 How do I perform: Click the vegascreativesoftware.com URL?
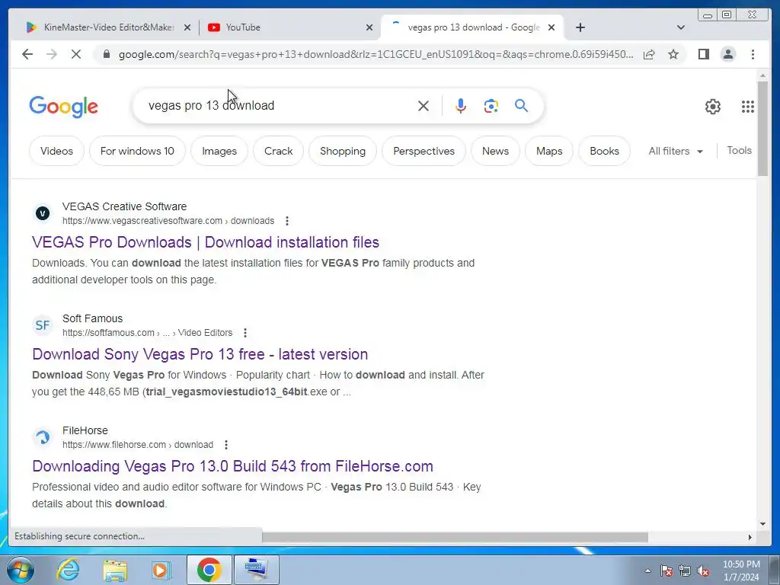coord(168,221)
